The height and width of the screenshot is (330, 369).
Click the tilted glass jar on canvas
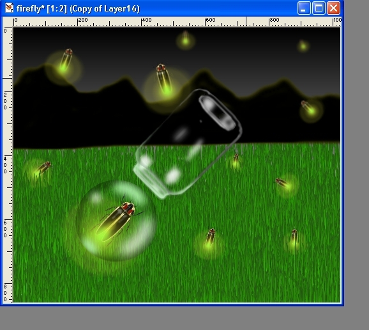click(188, 144)
